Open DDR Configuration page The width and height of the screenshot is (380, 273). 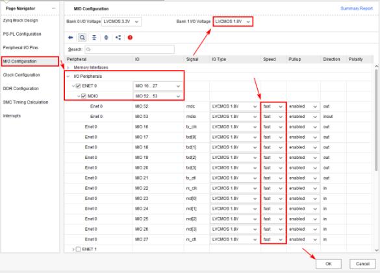pos(21,89)
